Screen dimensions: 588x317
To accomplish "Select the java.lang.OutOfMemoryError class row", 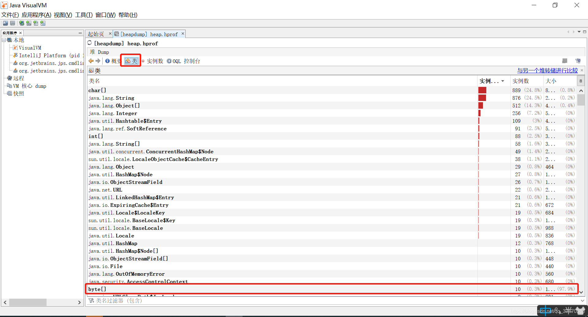I will pos(332,274).
